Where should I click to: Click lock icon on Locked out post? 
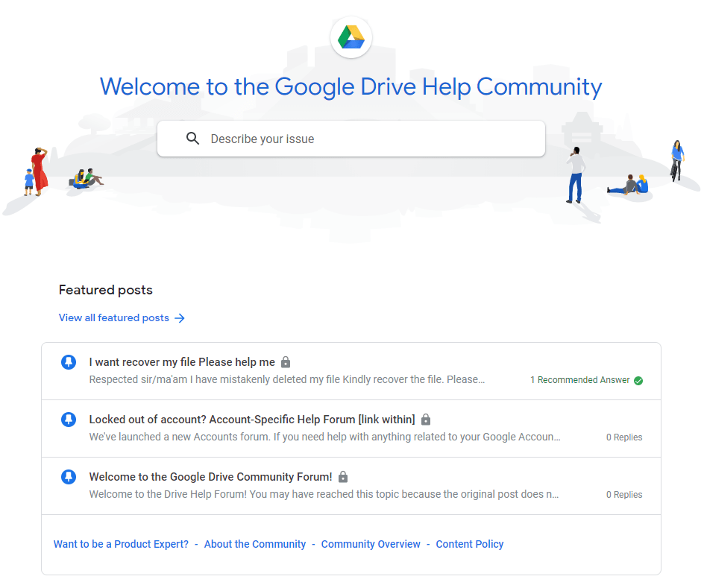point(426,419)
